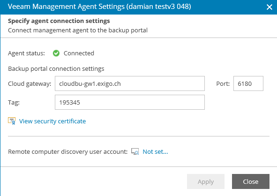Focus the Port number field
The image size is (277, 196).
point(248,83)
